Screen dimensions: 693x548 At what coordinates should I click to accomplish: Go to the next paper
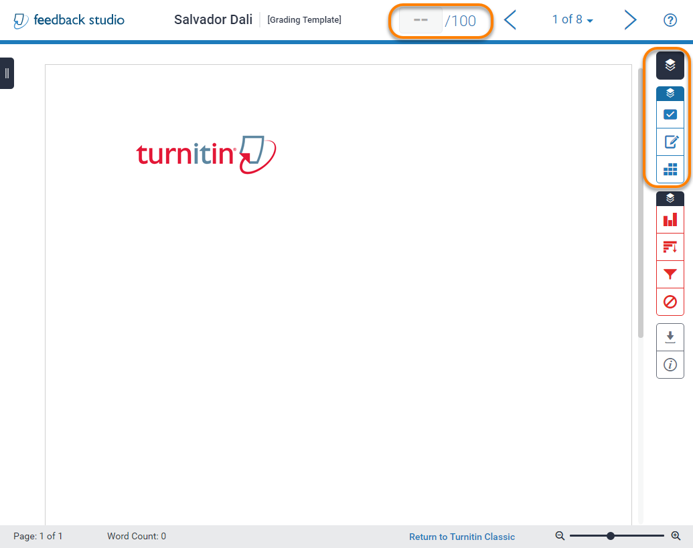coord(630,20)
